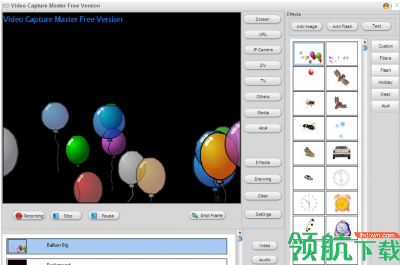Open the Effects panel button
The image size is (400, 265).
262,162
